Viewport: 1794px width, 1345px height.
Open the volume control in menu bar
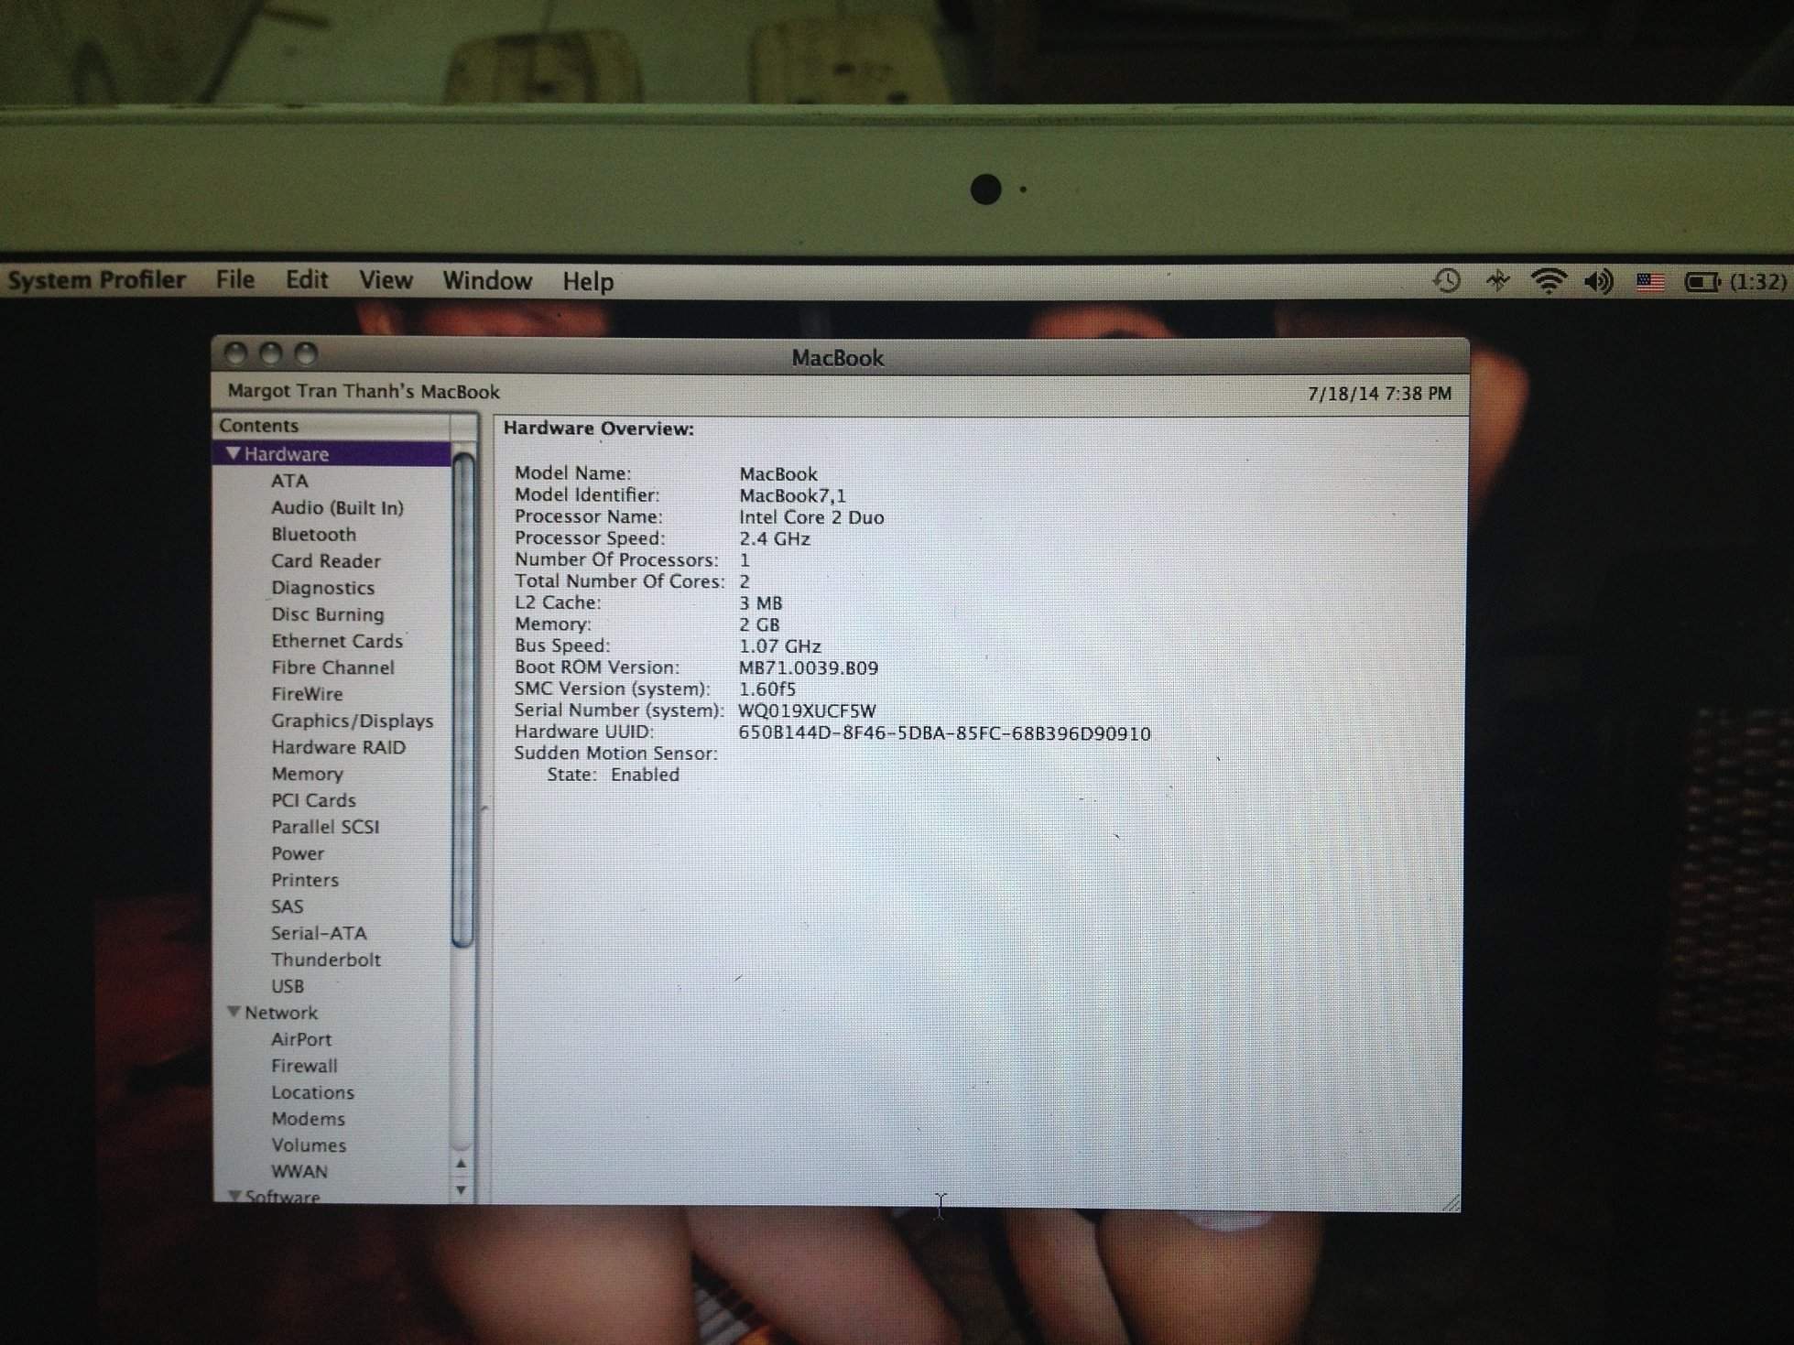(x=1599, y=282)
